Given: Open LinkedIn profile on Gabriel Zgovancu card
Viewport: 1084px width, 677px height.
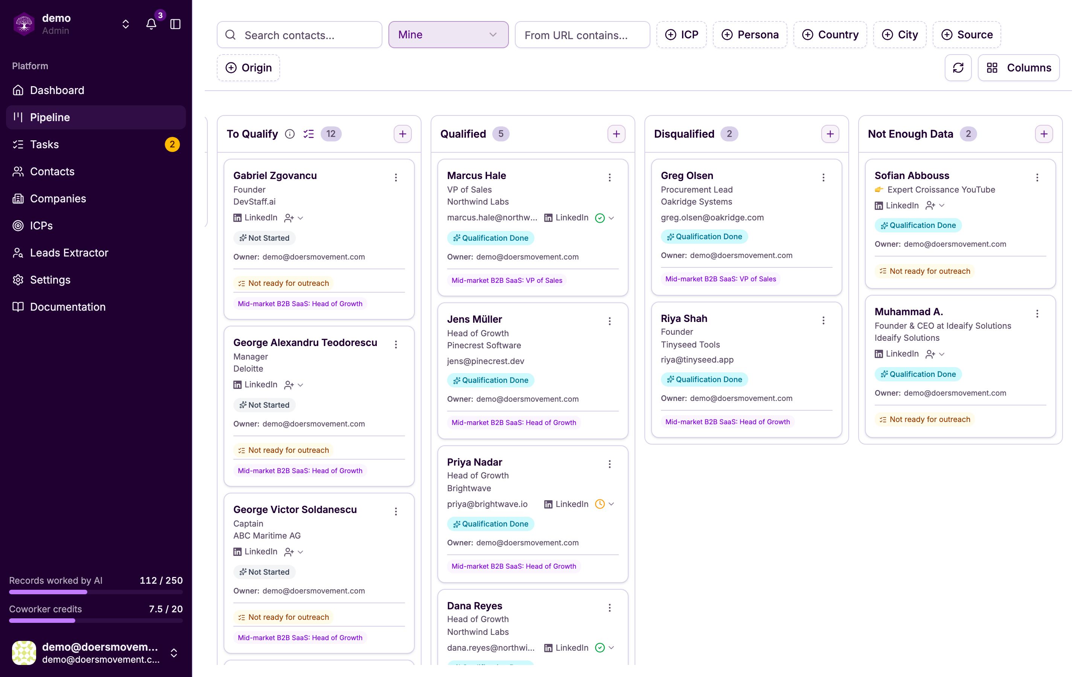Looking at the screenshot, I should [x=255, y=218].
